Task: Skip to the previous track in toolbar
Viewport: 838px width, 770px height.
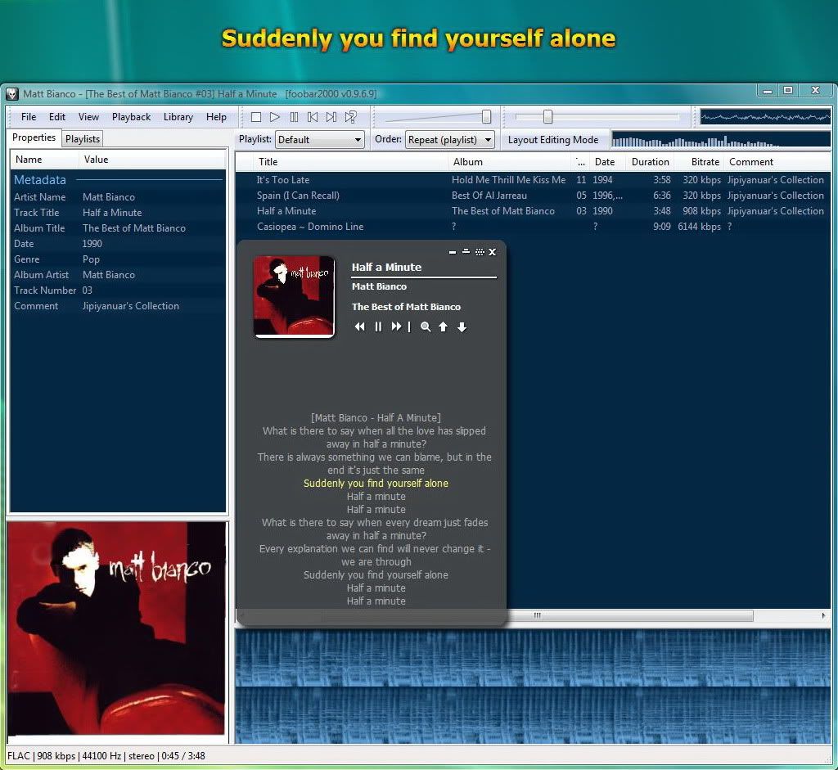Action: point(313,117)
